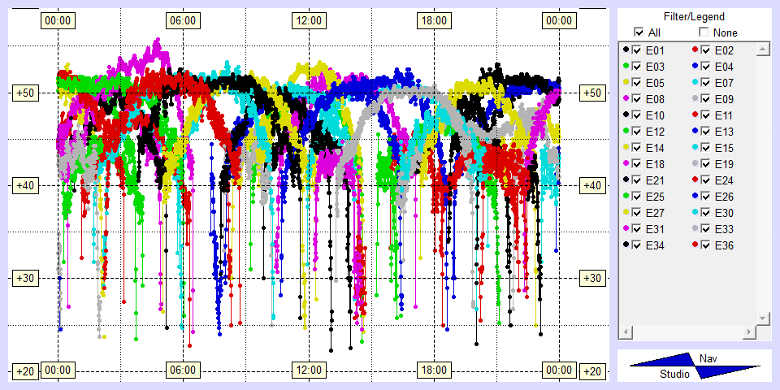Click the +50 label on the left axis
Image resolution: width=780 pixels, height=390 pixels.
point(24,93)
